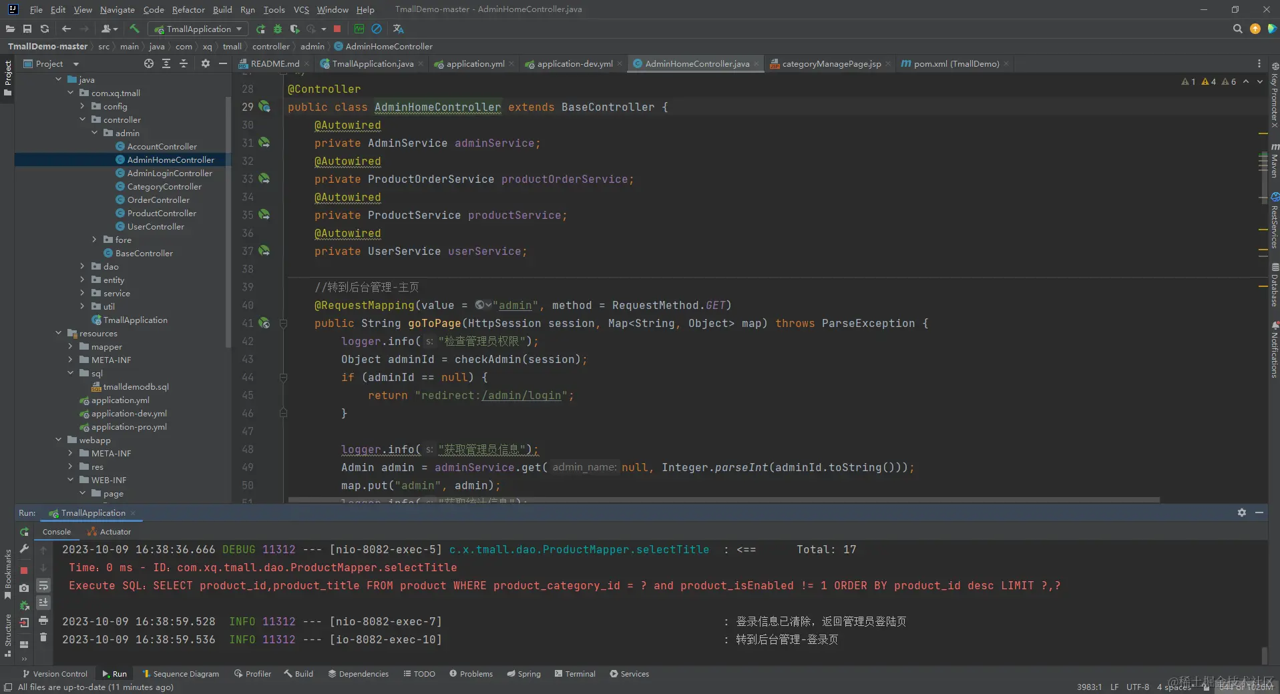Click the Translate icon in the toolbar
1280x694 pixels.
click(399, 29)
